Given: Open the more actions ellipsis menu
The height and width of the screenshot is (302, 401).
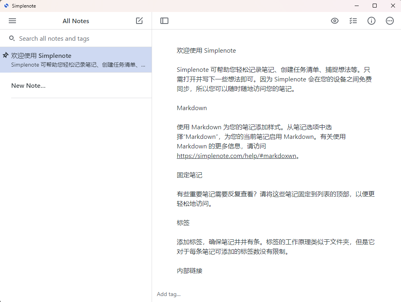Looking at the screenshot, I should pos(390,21).
